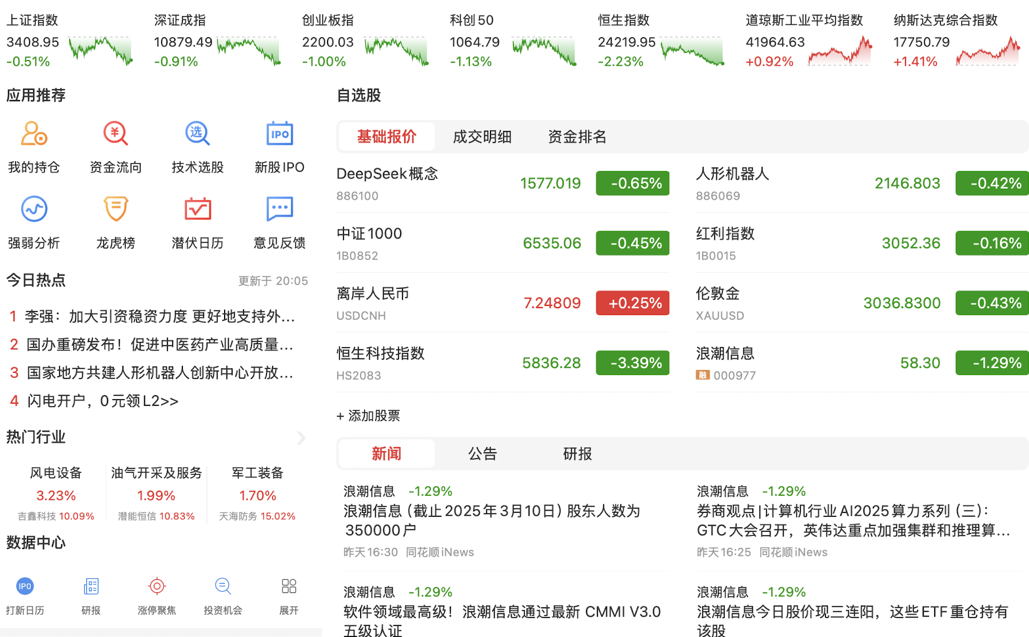
Task: Click the +0.25% change badge for 离岸人民币
Action: (632, 303)
